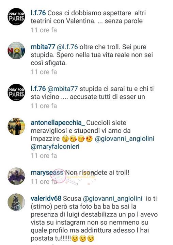The image size is (173, 245).
Task: Tap the "11 ore fa" timestamp under the "così sfigata" comment
Action: tap(44, 72)
